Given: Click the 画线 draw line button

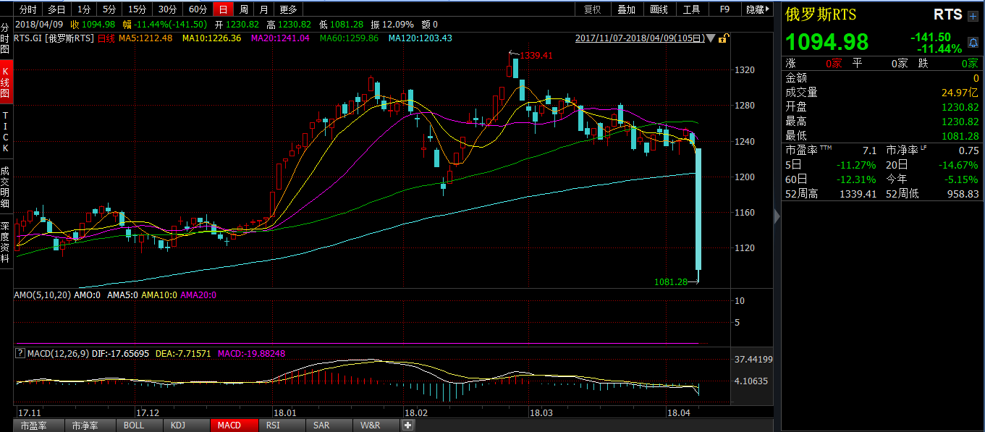Looking at the screenshot, I should (x=659, y=9).
